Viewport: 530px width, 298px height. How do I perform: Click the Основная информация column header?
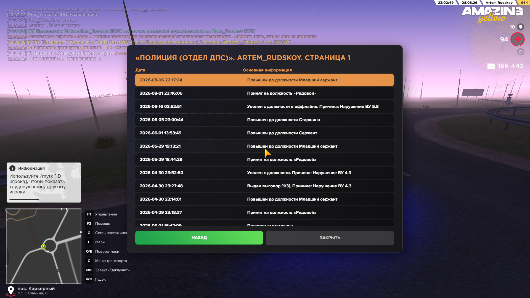(267, 70)
